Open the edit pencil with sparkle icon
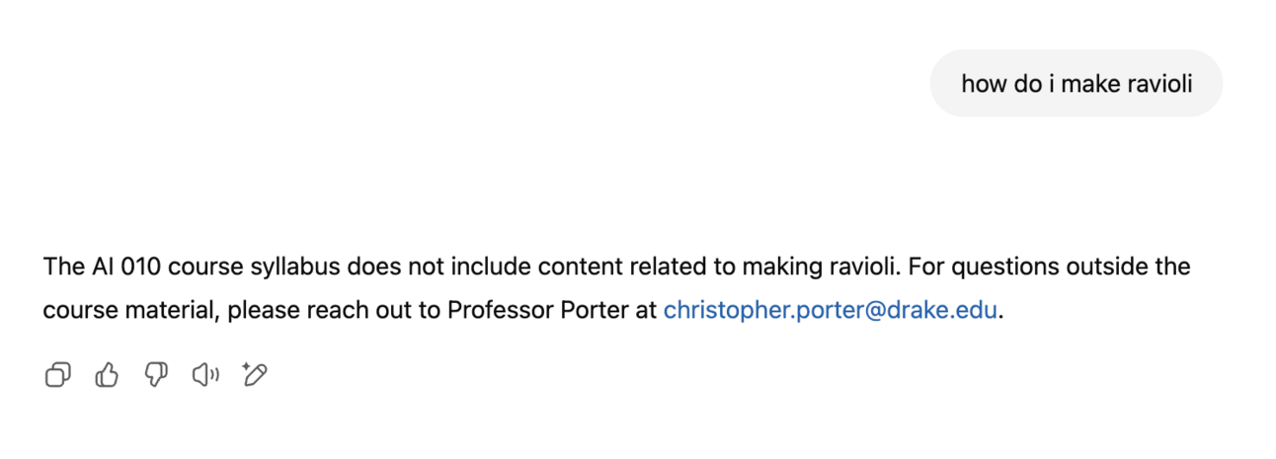Image resolution: width=1276 pixels, height=459 pixels. 255,375
